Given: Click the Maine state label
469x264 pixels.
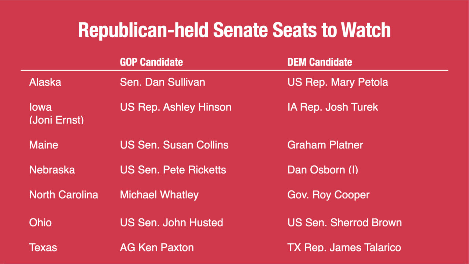Looking at the screenshot, I should coord(44,145).
